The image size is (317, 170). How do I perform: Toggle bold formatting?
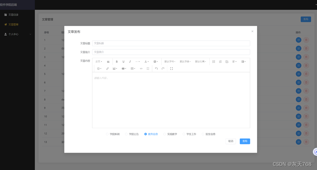pyautogui.click(x=117, y=62)
